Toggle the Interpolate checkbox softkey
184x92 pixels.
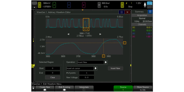84,88
